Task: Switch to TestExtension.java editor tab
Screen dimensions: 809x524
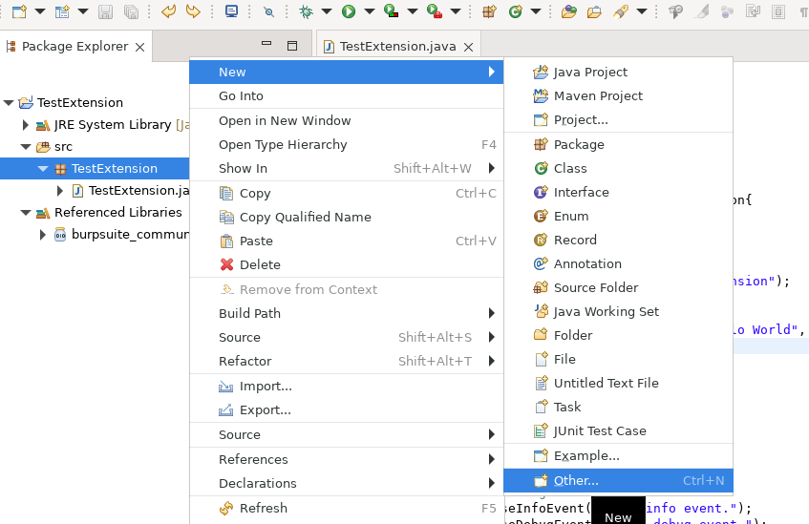Action: coord(397,46)
